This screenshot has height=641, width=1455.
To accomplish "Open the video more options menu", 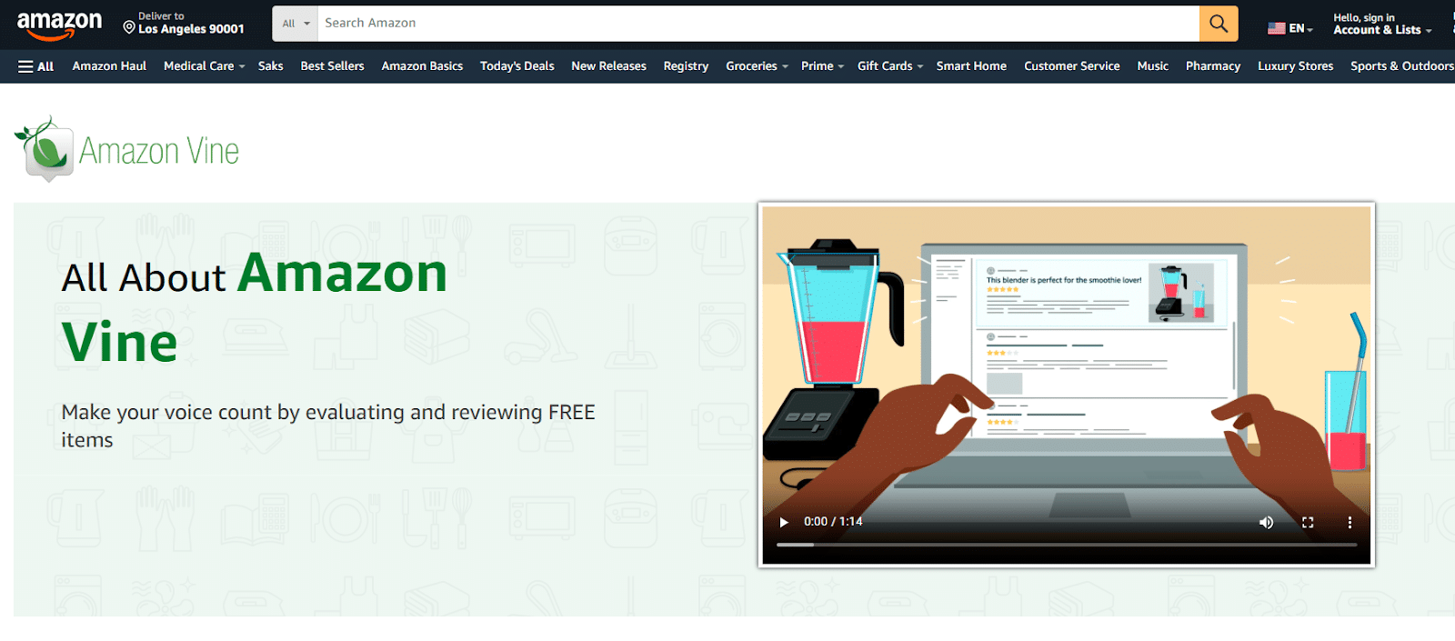I will [1350, 522].
